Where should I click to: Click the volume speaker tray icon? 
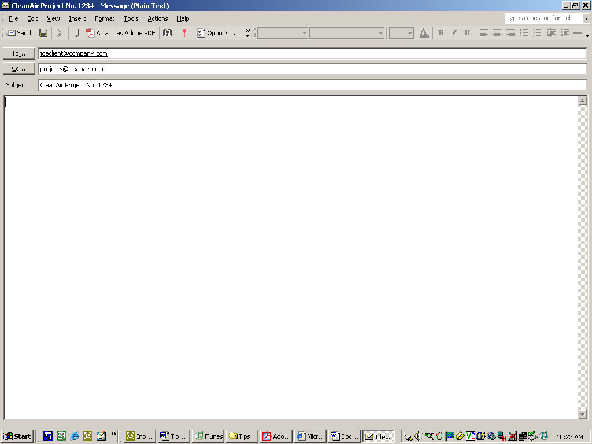click(417, 436)
